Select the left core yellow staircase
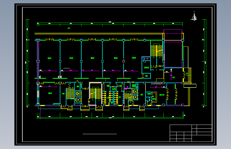 (70, 93)
